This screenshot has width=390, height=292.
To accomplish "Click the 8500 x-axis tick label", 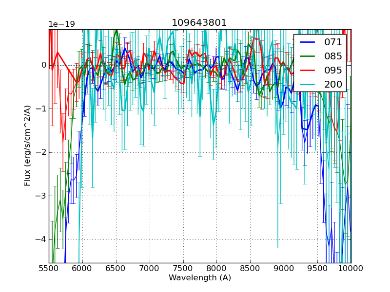I will click(x=251, y=268).
